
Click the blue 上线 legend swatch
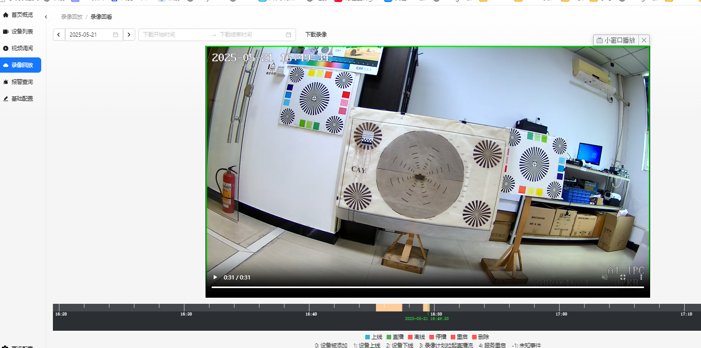[368, 337]
